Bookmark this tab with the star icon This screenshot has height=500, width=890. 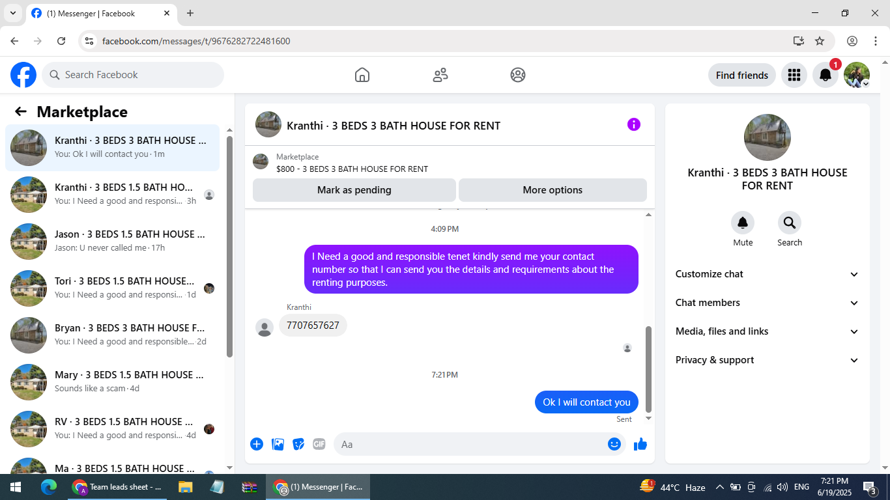tap(820, 41)
